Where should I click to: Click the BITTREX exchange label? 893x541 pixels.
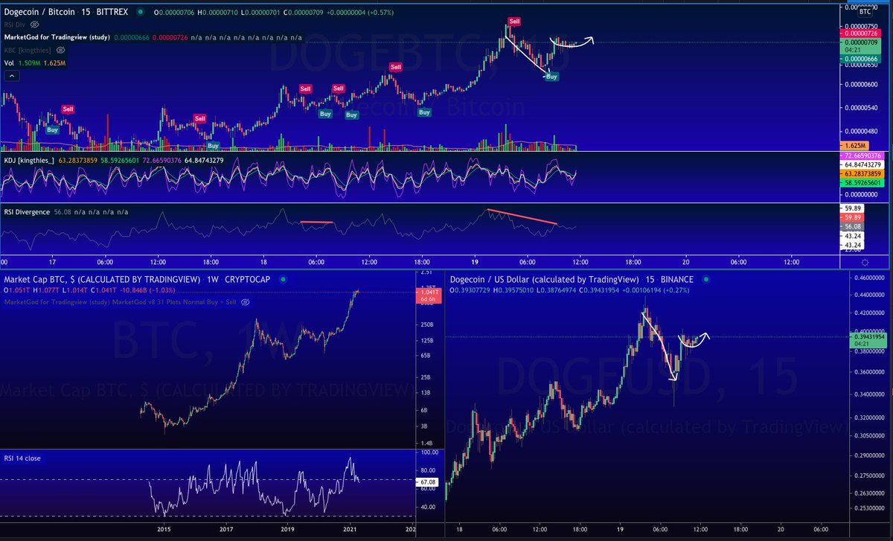(111, 13)
